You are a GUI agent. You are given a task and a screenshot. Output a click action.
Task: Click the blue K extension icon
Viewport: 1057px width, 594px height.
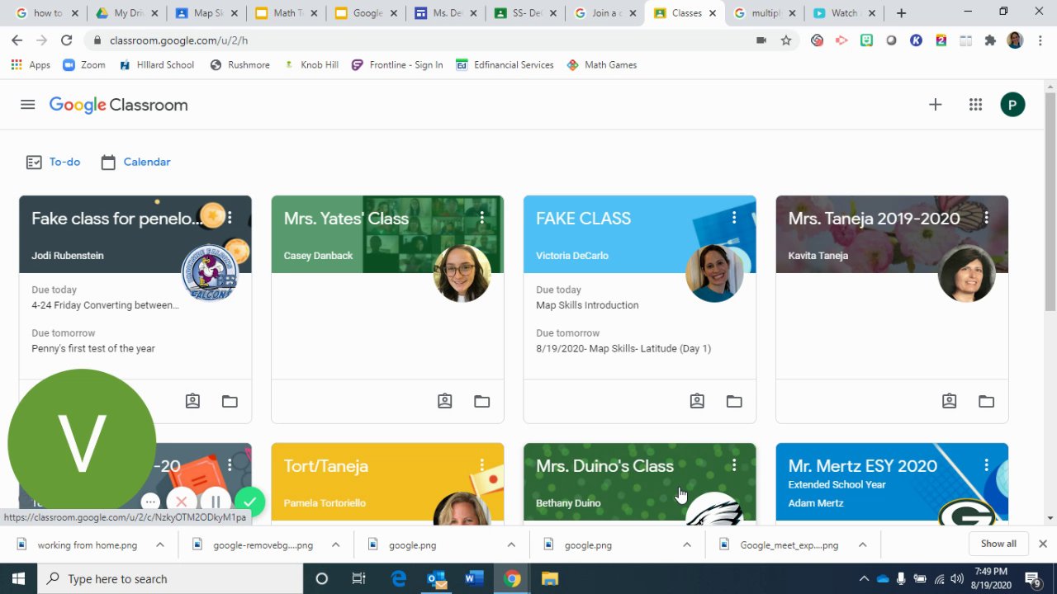[916, 40]
